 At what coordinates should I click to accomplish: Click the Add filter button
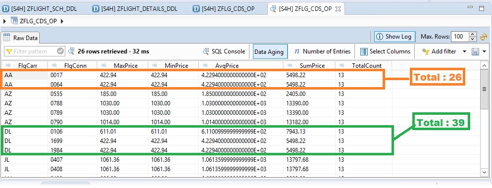(x=439, y=51)
